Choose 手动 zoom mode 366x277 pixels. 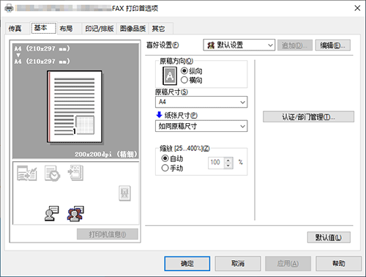(x=172, y=168)
